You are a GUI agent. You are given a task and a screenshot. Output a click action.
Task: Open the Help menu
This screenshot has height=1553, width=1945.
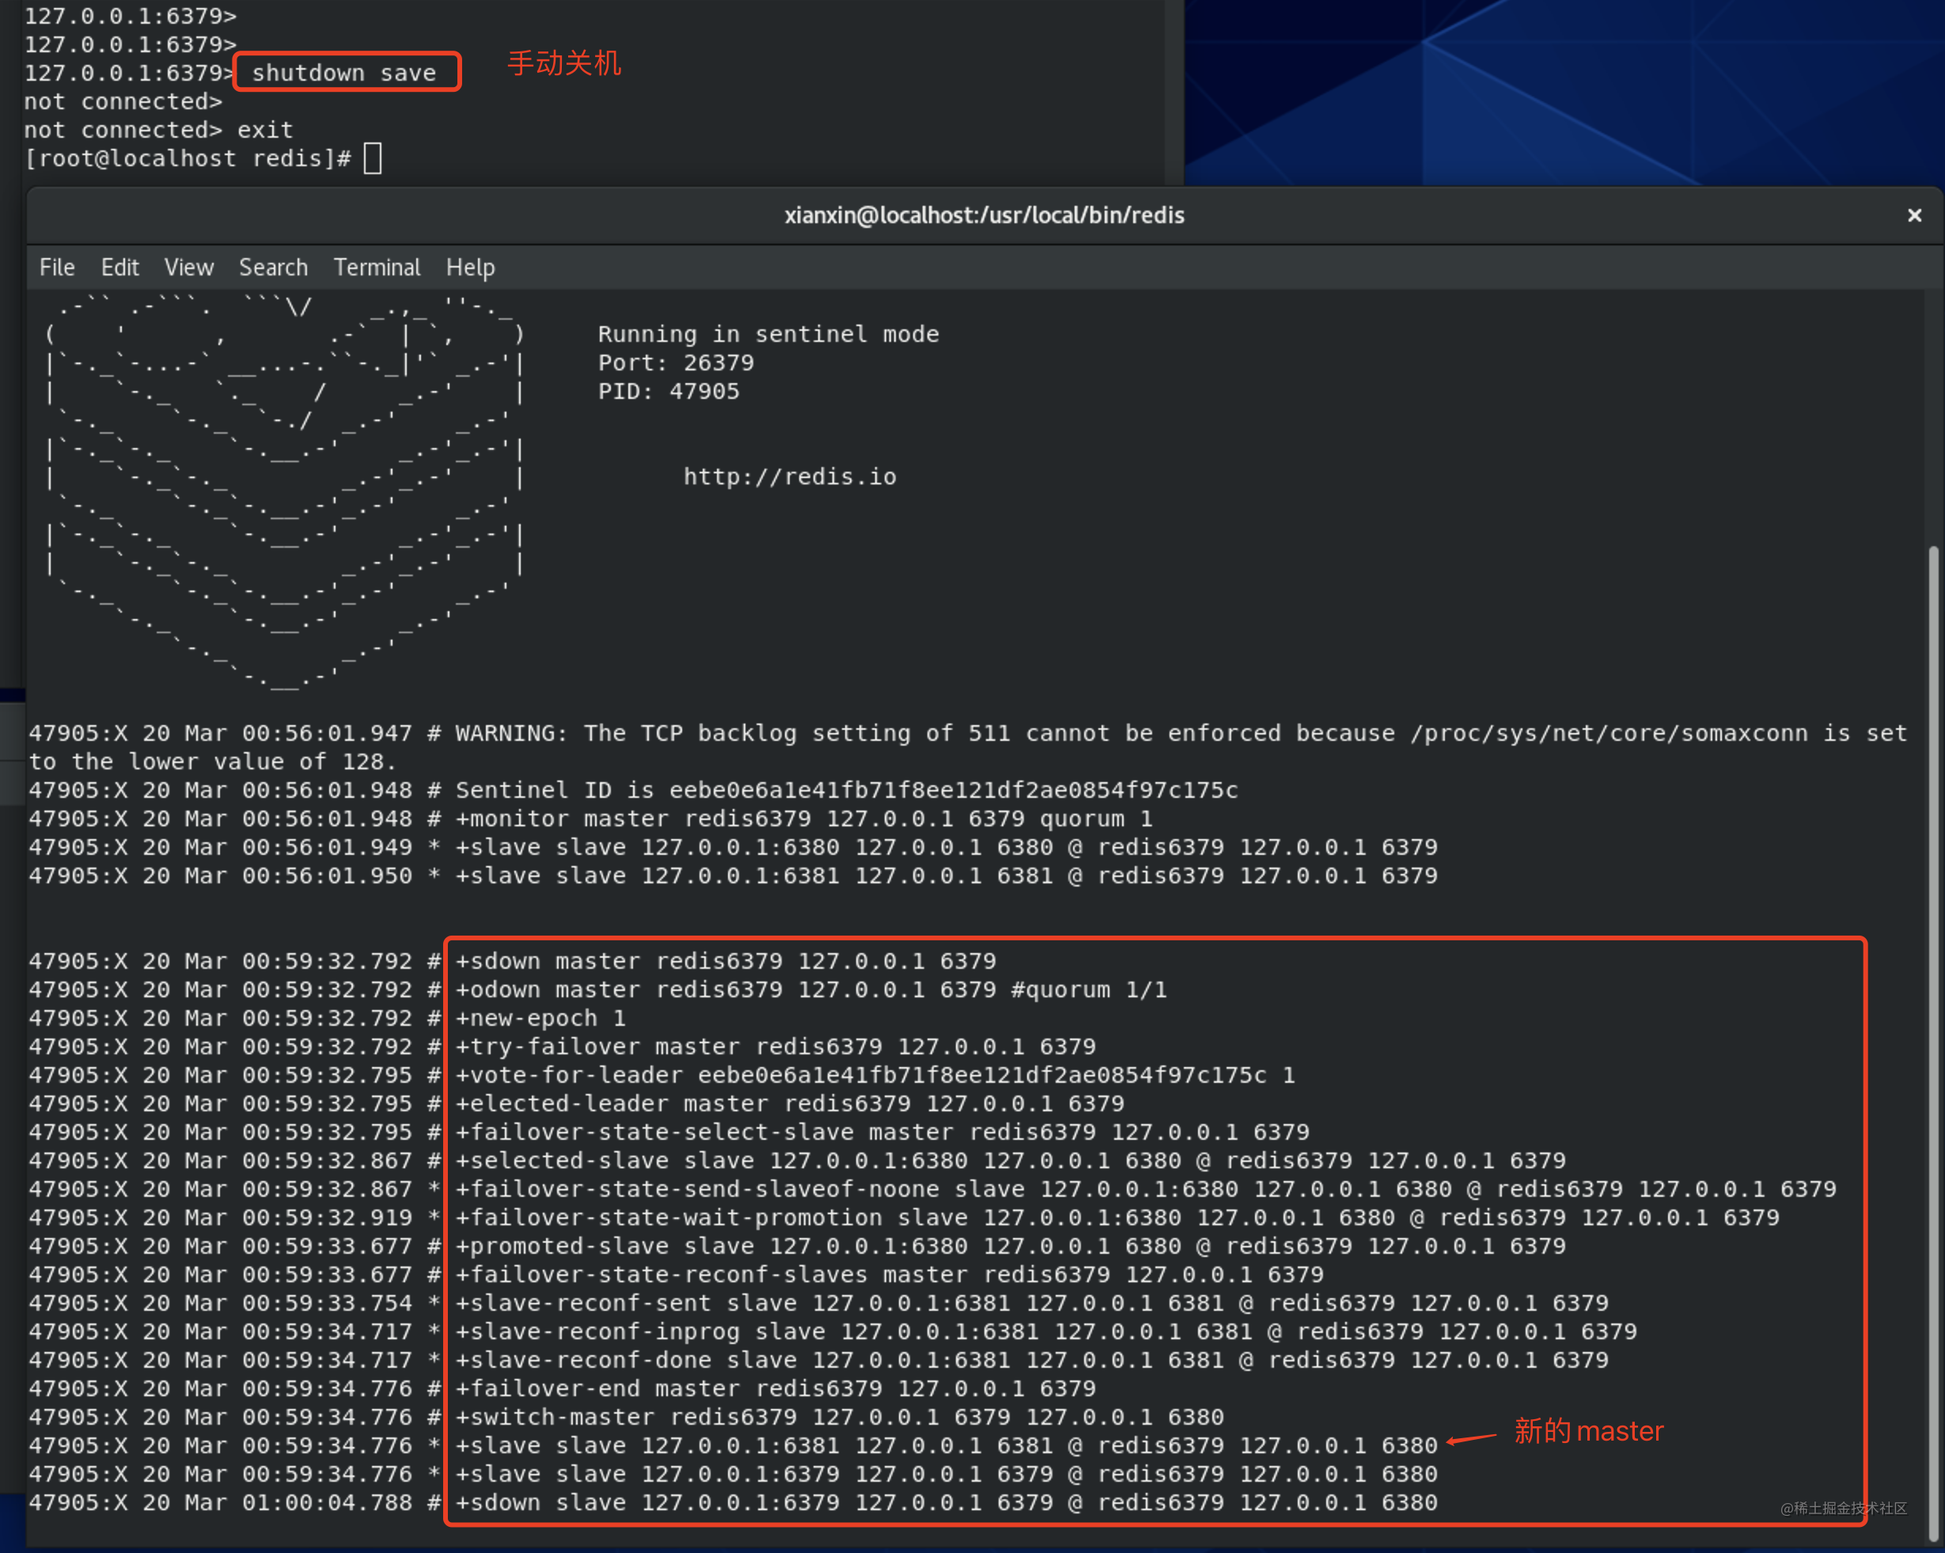coord(470,267)
